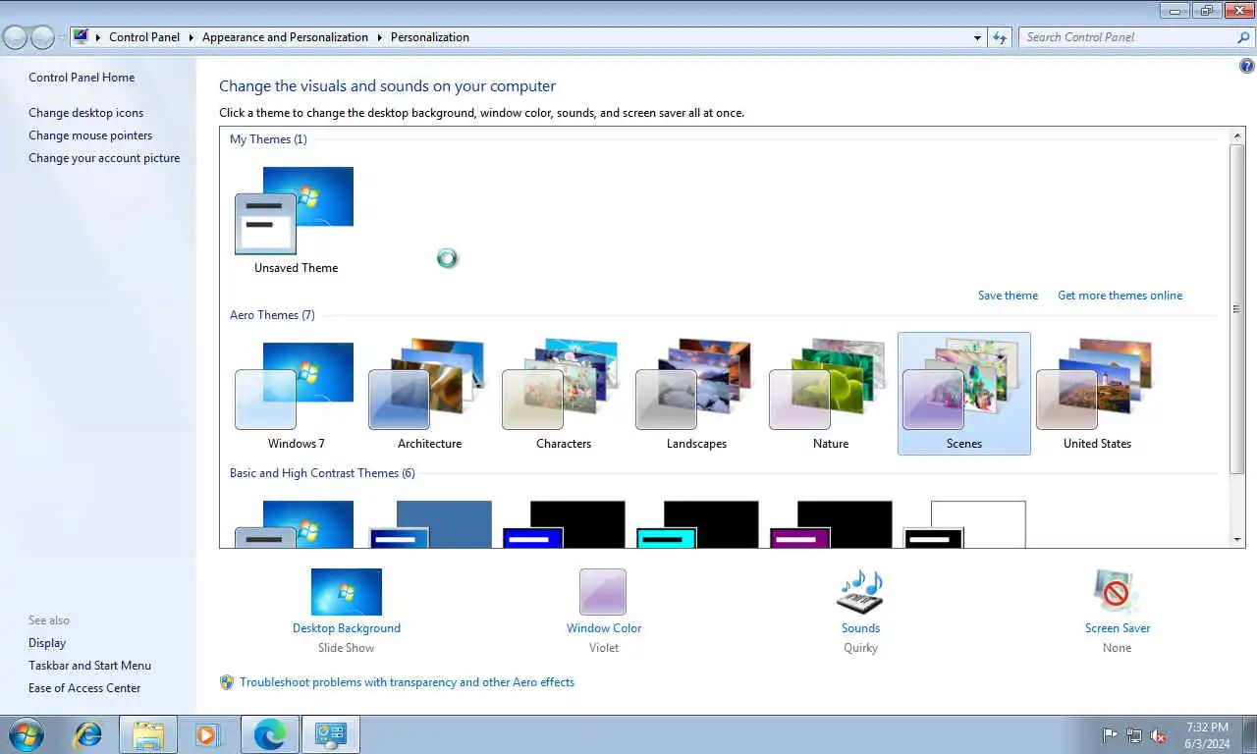The height and width of the screenshot is (754, 1257).
Task: Click the Search Control Panel field
Action: 1126,37
